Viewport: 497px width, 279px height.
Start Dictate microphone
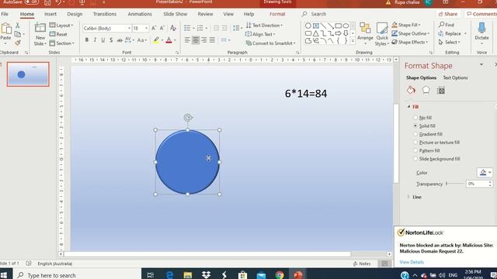[x=481, y=33]
